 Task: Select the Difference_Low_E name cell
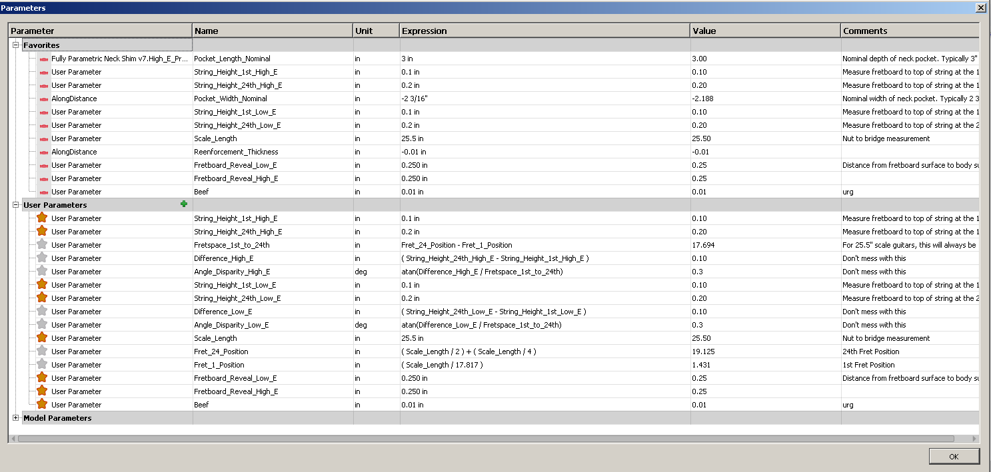pos(273,312)
